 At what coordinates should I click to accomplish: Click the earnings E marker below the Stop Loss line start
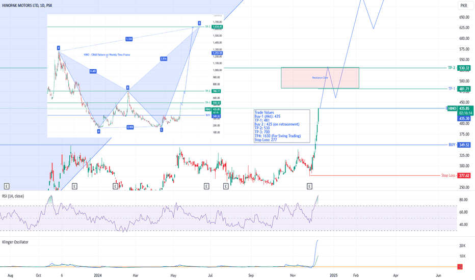(x=309, y=186)
